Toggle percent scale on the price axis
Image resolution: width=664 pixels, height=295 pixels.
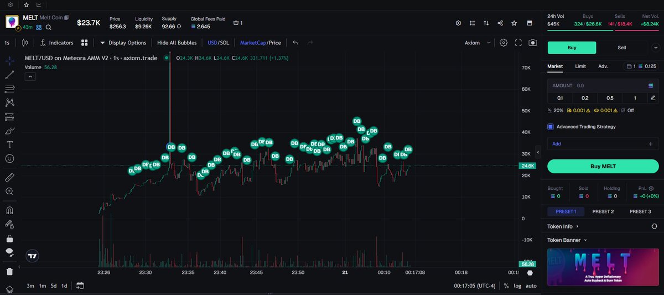(506, 286)
